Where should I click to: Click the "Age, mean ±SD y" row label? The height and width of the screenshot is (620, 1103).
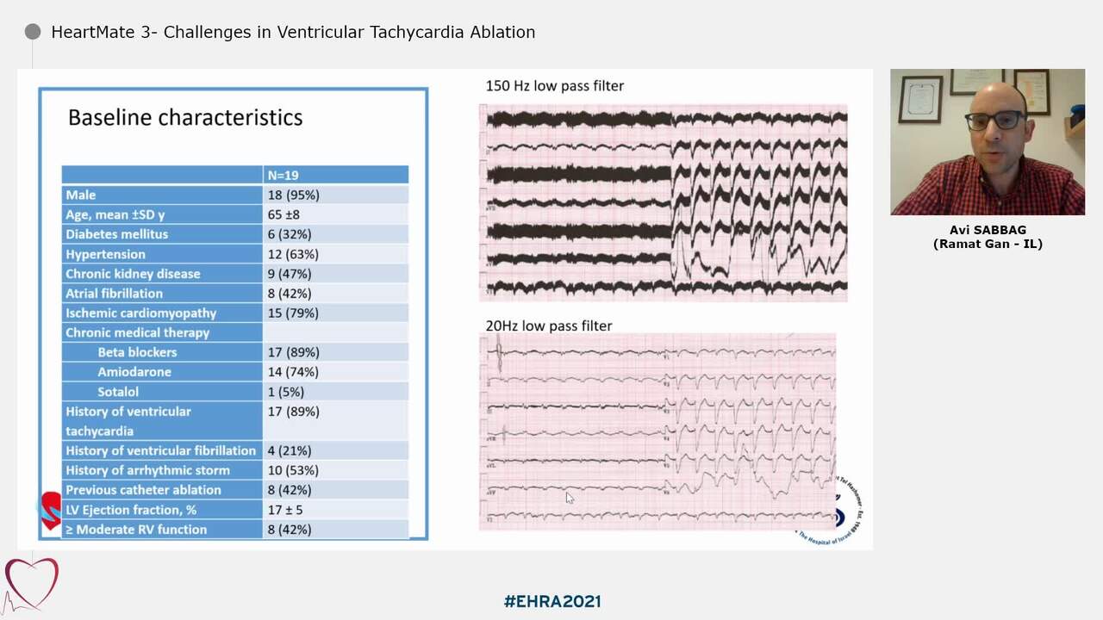pyautogui.click(x=115, y=214)
